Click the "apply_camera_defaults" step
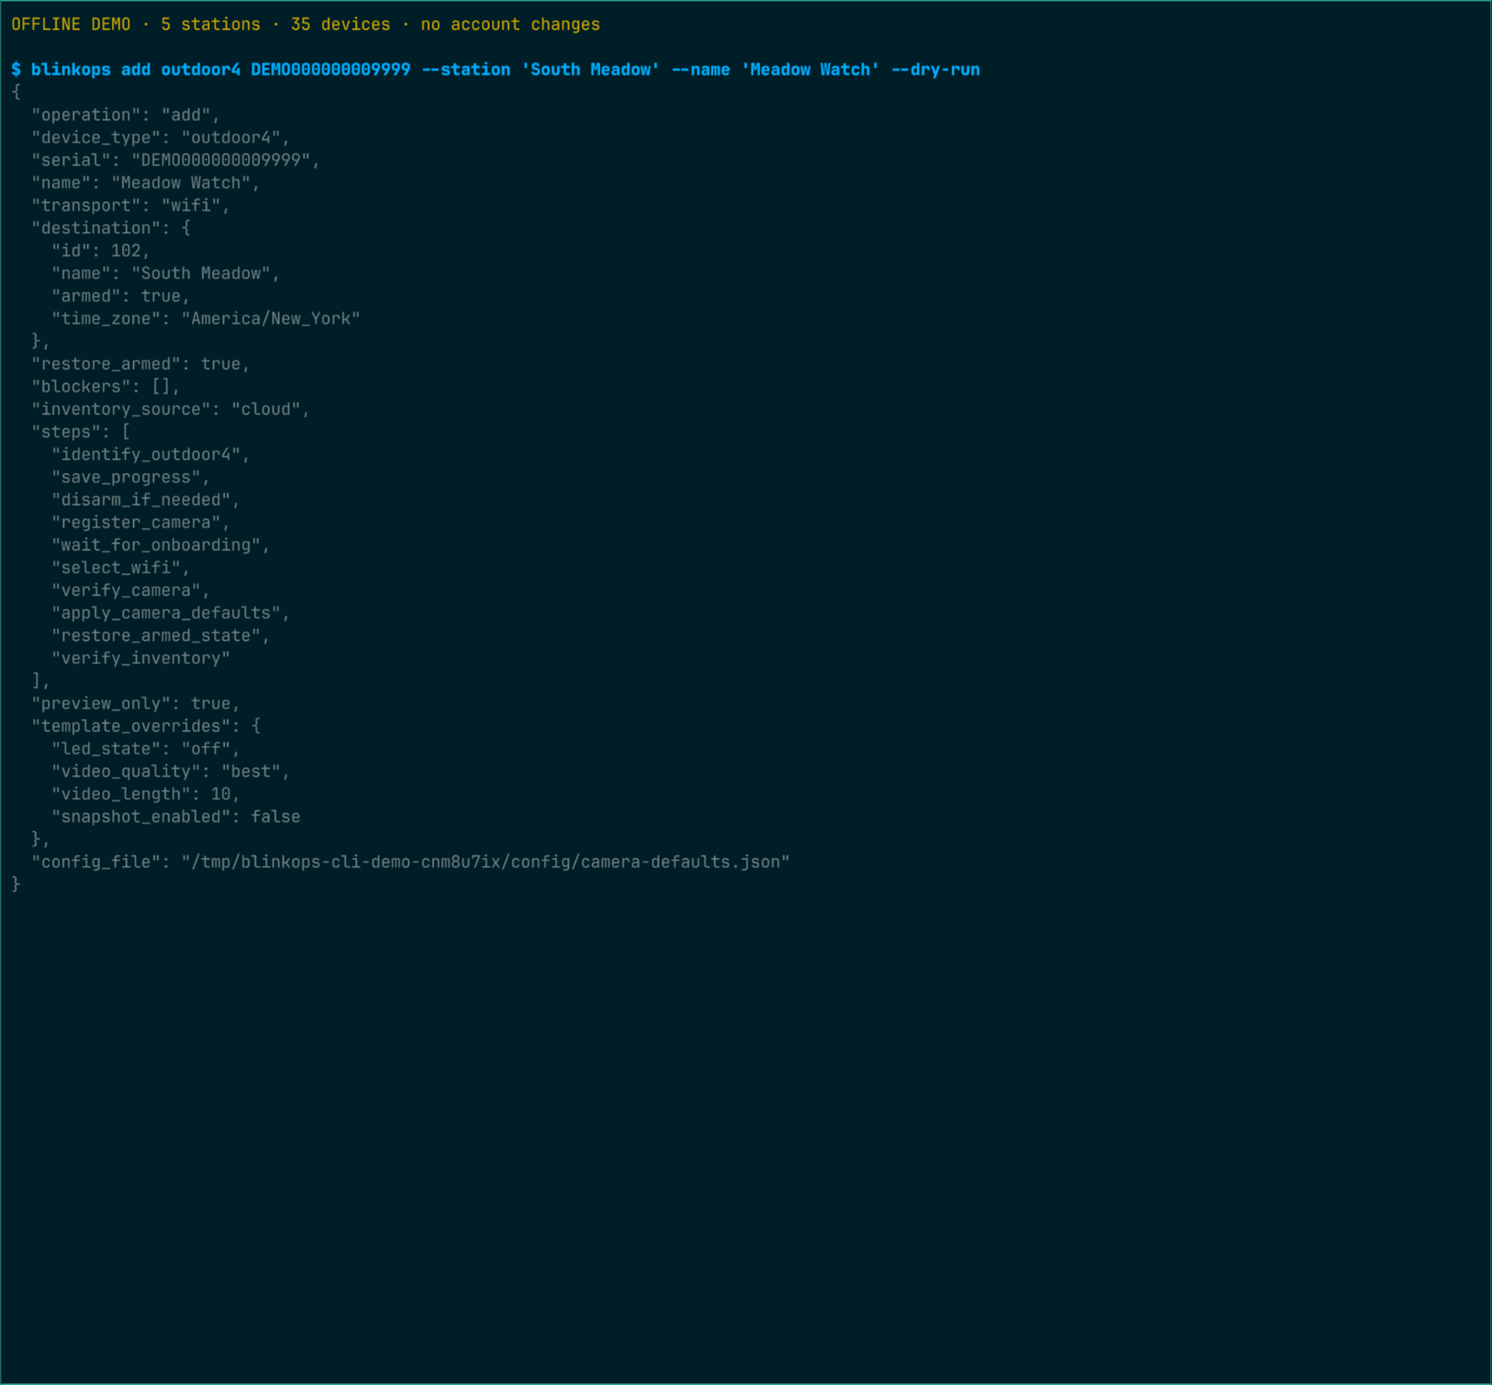This screenshot has height=1385, width=1492. [x=171, y=614]
